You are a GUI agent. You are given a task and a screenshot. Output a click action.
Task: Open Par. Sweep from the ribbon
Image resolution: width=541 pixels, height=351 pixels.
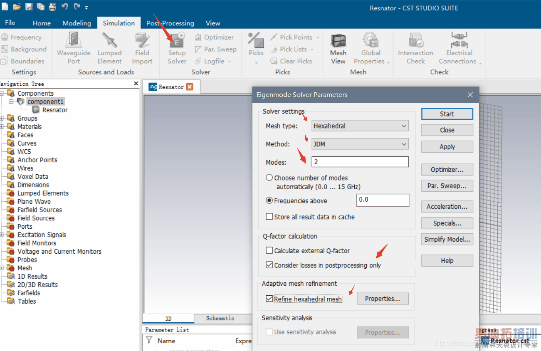[x=215, y=49]
